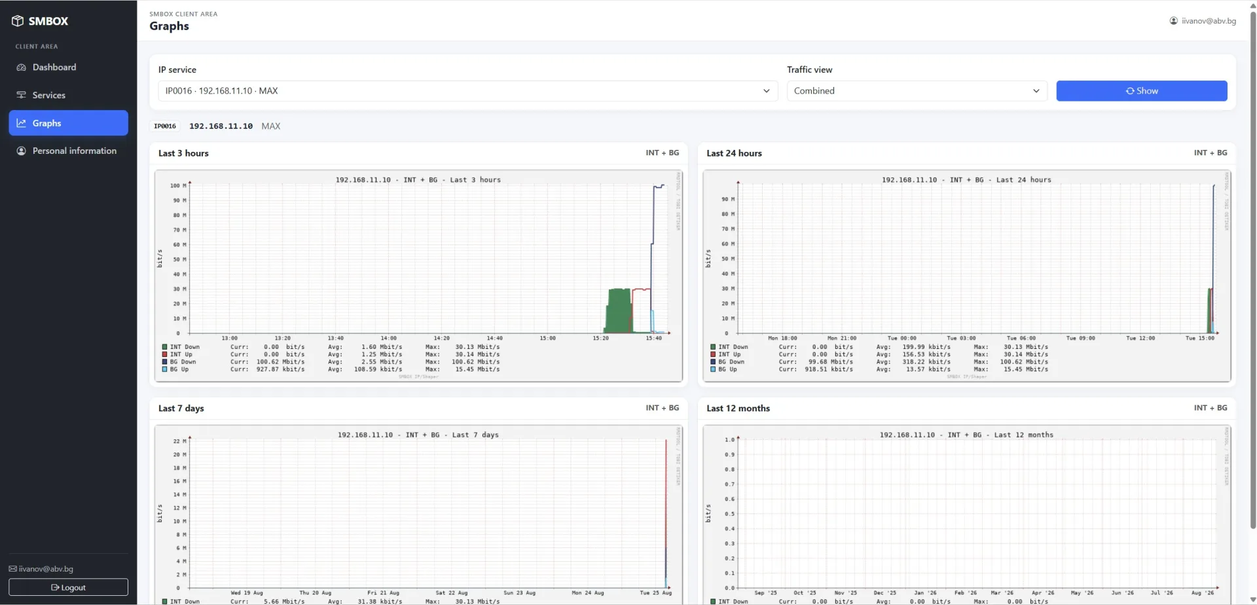Click the Graphs page title
Image resolution: width=1257 pixels, height=605 pixels.
click(169, 26)
